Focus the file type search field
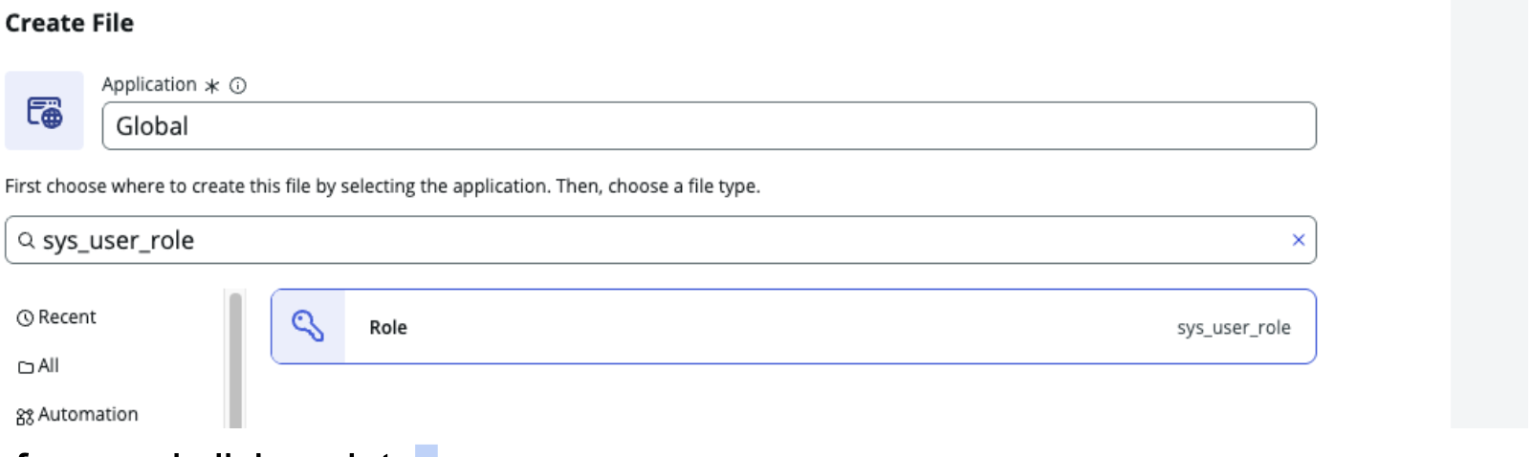Image resolution: width=1532 pixels, height=457 pixels. (x=660, y=240)
